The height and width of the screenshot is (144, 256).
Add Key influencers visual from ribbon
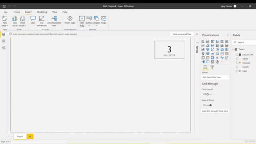tap(42, 21)
